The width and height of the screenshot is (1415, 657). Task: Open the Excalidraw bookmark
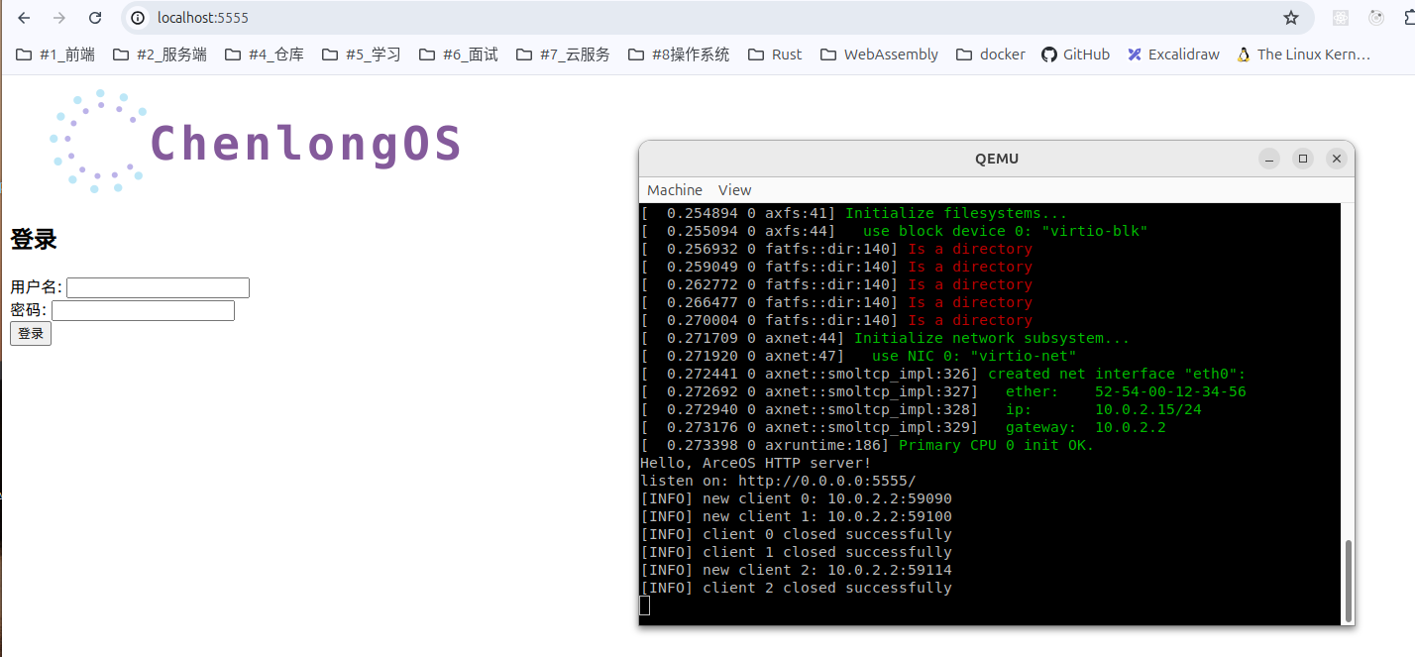point(1173,55)
